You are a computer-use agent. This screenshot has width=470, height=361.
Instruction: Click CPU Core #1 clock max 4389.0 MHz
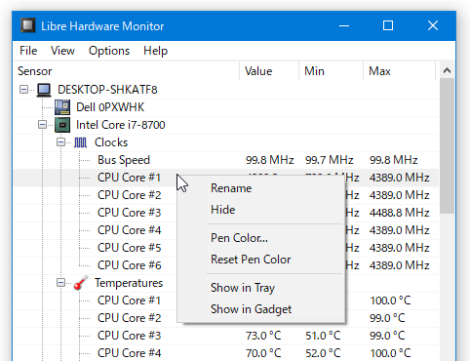pyautogui.click(x=400, y=178)
